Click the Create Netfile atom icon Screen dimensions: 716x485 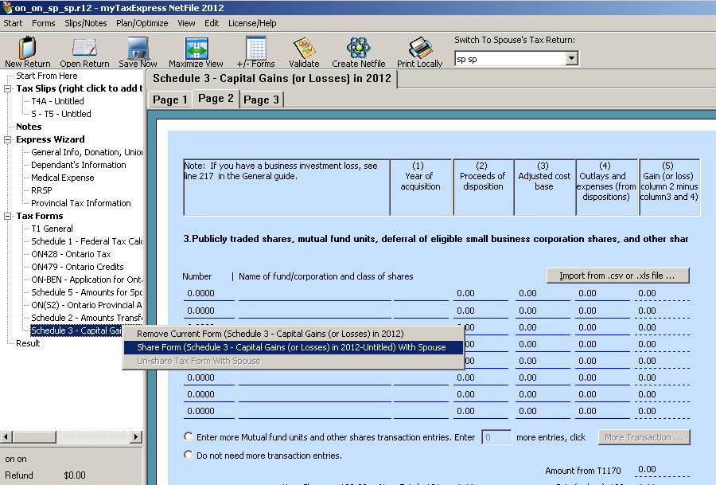359,48
